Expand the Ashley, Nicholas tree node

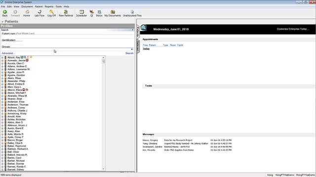coord(2,119)
